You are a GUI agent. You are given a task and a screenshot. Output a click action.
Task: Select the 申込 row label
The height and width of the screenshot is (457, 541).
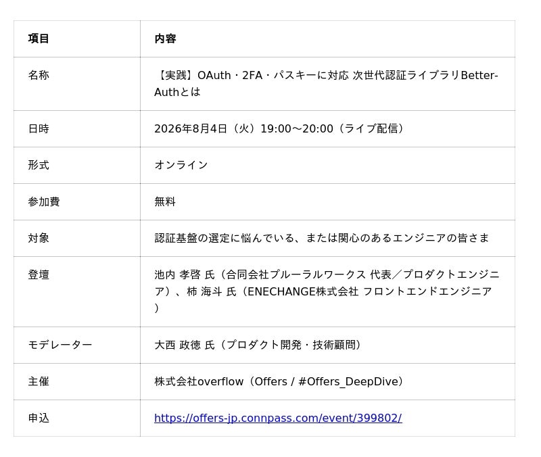click(x=39, y=418)
